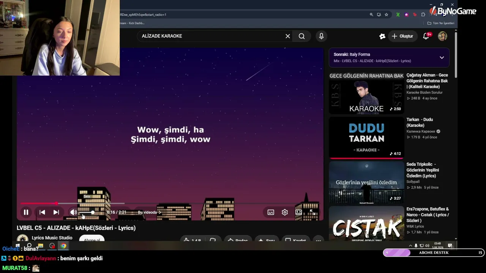Open 'Era7capone, Batuflex & Narco - Cistak' title

click(x=428, y=215)
